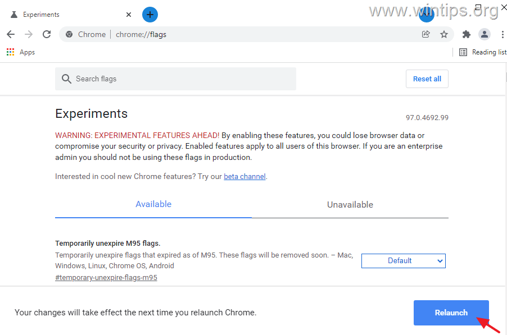Switch to the Available tab
Image resolution: width=507 pixels, height=335 pixels.
[153, 204]
